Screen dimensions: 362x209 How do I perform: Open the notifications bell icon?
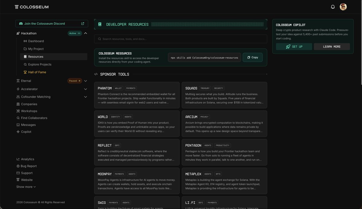333,7
